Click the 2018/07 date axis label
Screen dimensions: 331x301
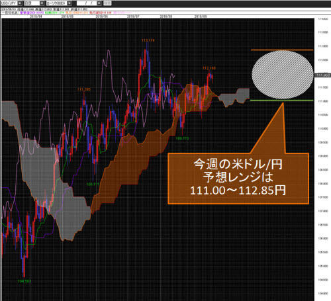133,17
